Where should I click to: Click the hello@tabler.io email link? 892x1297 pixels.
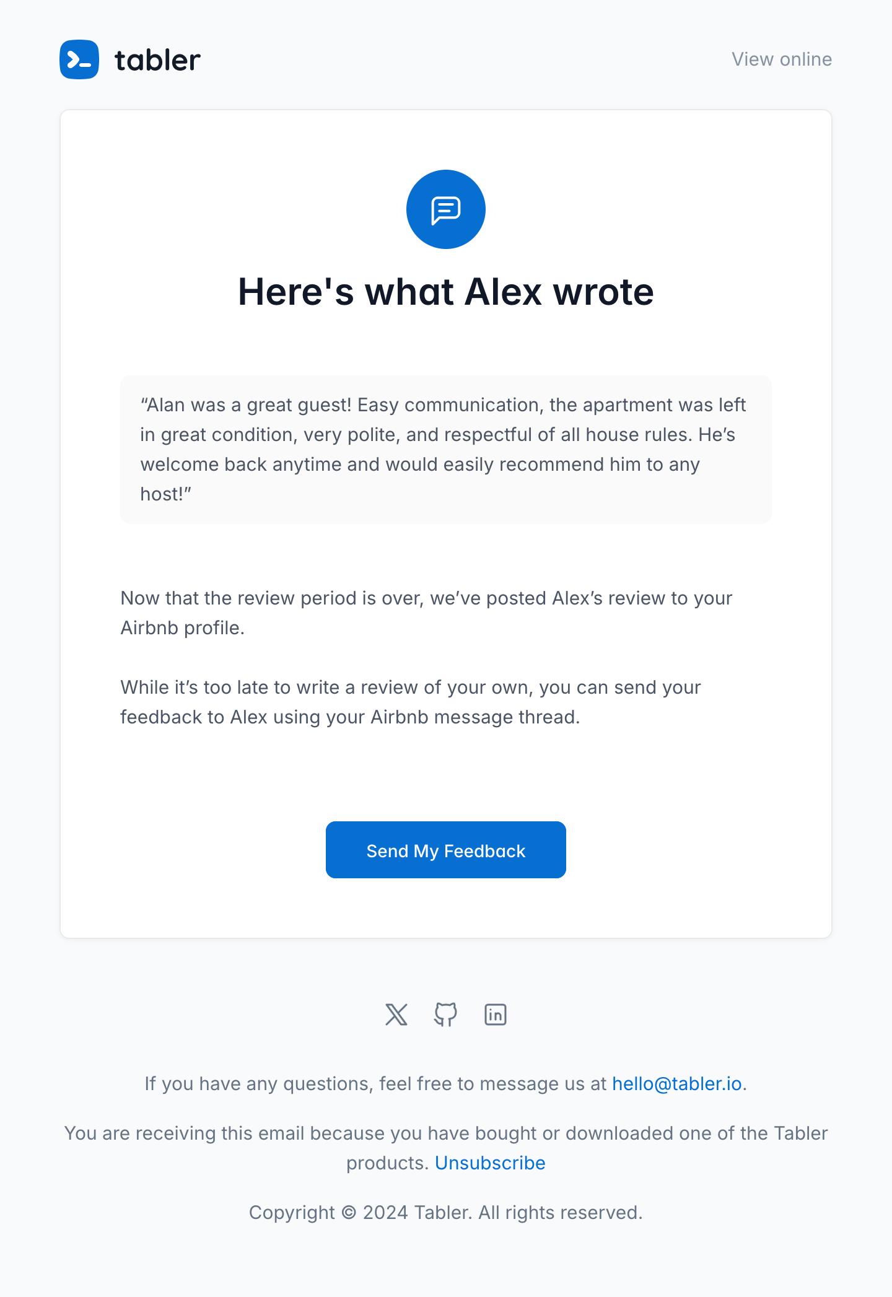[x=676, y=1084]
